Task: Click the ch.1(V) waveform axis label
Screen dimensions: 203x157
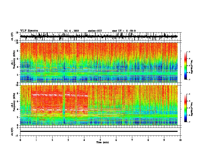Action: pyautogui.click(x=12, y=36)
